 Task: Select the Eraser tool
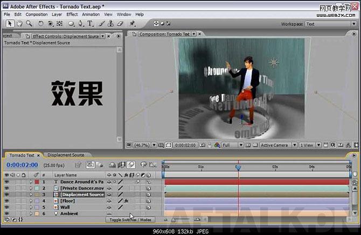coord(120,24)
